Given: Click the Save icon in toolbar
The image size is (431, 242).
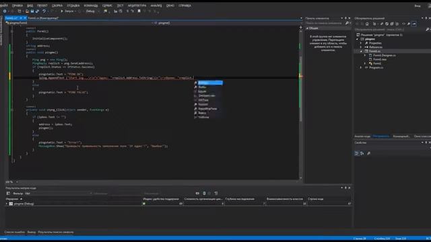Looking at the screenshot, I should tap(32, 11).
